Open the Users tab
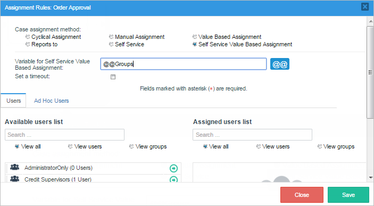The image size is (374, 206). pyautogui.click(x=14, y=101)
